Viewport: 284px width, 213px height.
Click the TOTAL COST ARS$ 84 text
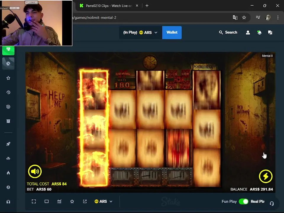(x=47, y=184)
